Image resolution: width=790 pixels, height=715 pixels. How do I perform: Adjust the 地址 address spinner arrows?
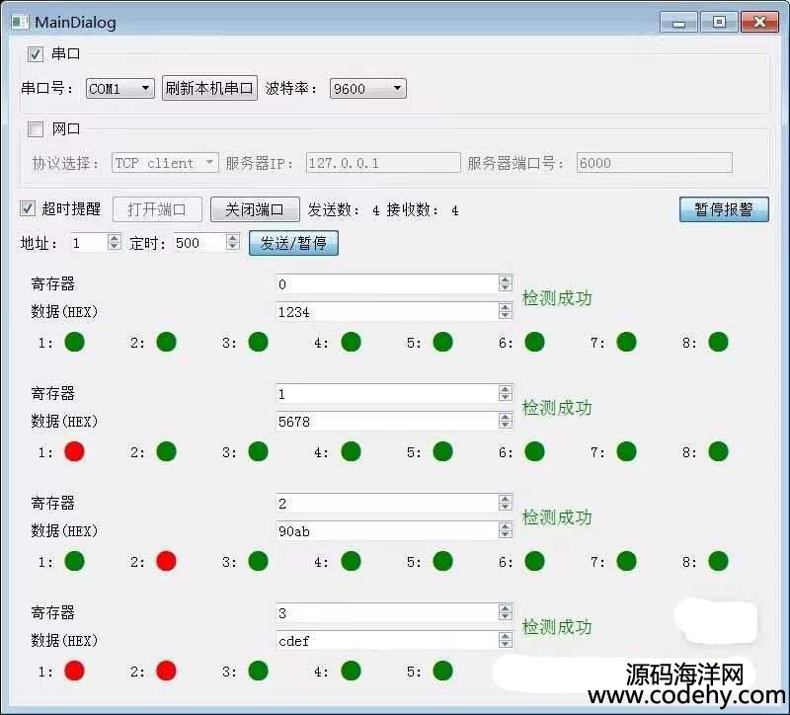[x=115, y=242]
